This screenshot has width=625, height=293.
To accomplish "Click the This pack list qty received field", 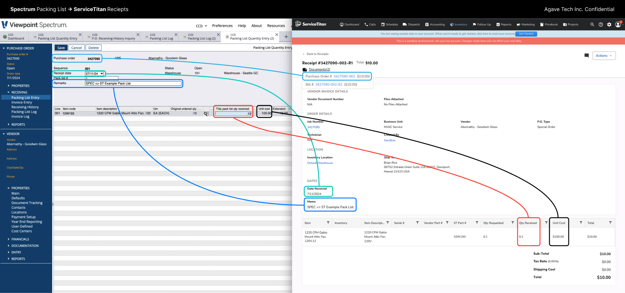I will (x=233, y=114).
